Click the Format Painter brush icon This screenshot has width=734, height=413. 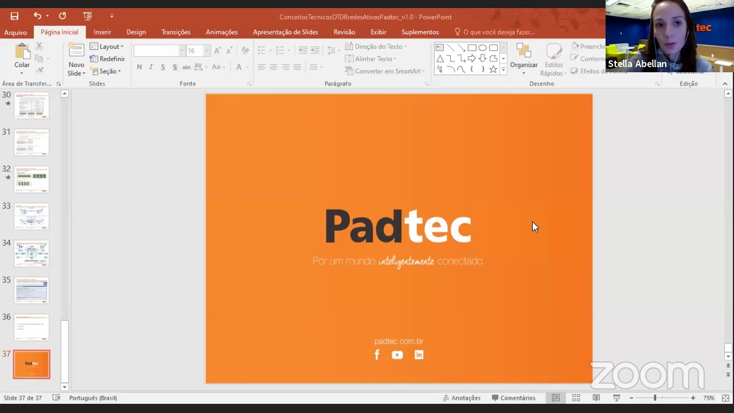coord(40,71)
